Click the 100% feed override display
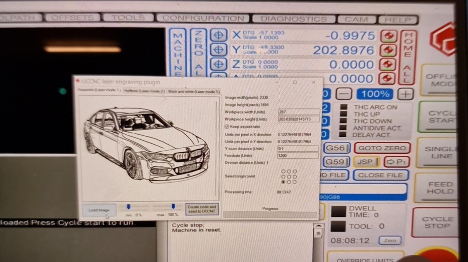468x262 pixels. [x=375, y=94]
